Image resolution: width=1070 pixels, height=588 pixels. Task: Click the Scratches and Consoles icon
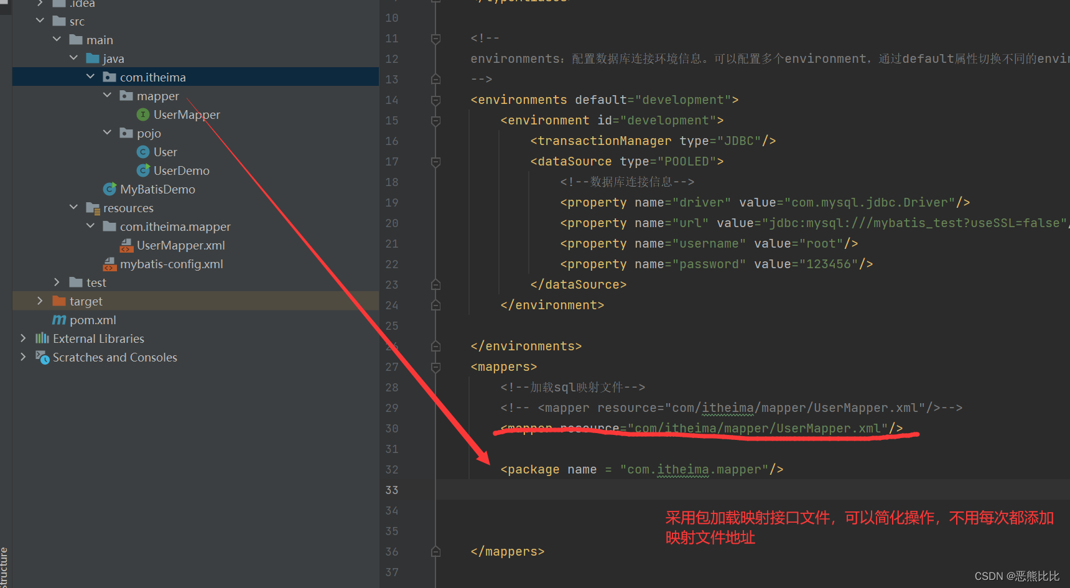[42, 357]
